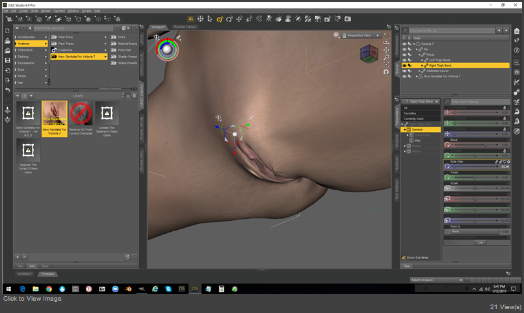Toggle visibility eye for Hip node
The height and width of the screenshot is (313, 524).
404,49
